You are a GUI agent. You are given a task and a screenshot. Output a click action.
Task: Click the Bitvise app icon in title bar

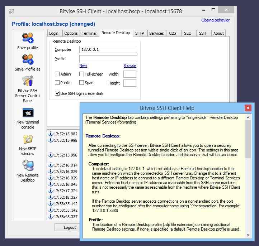point(11,11)
